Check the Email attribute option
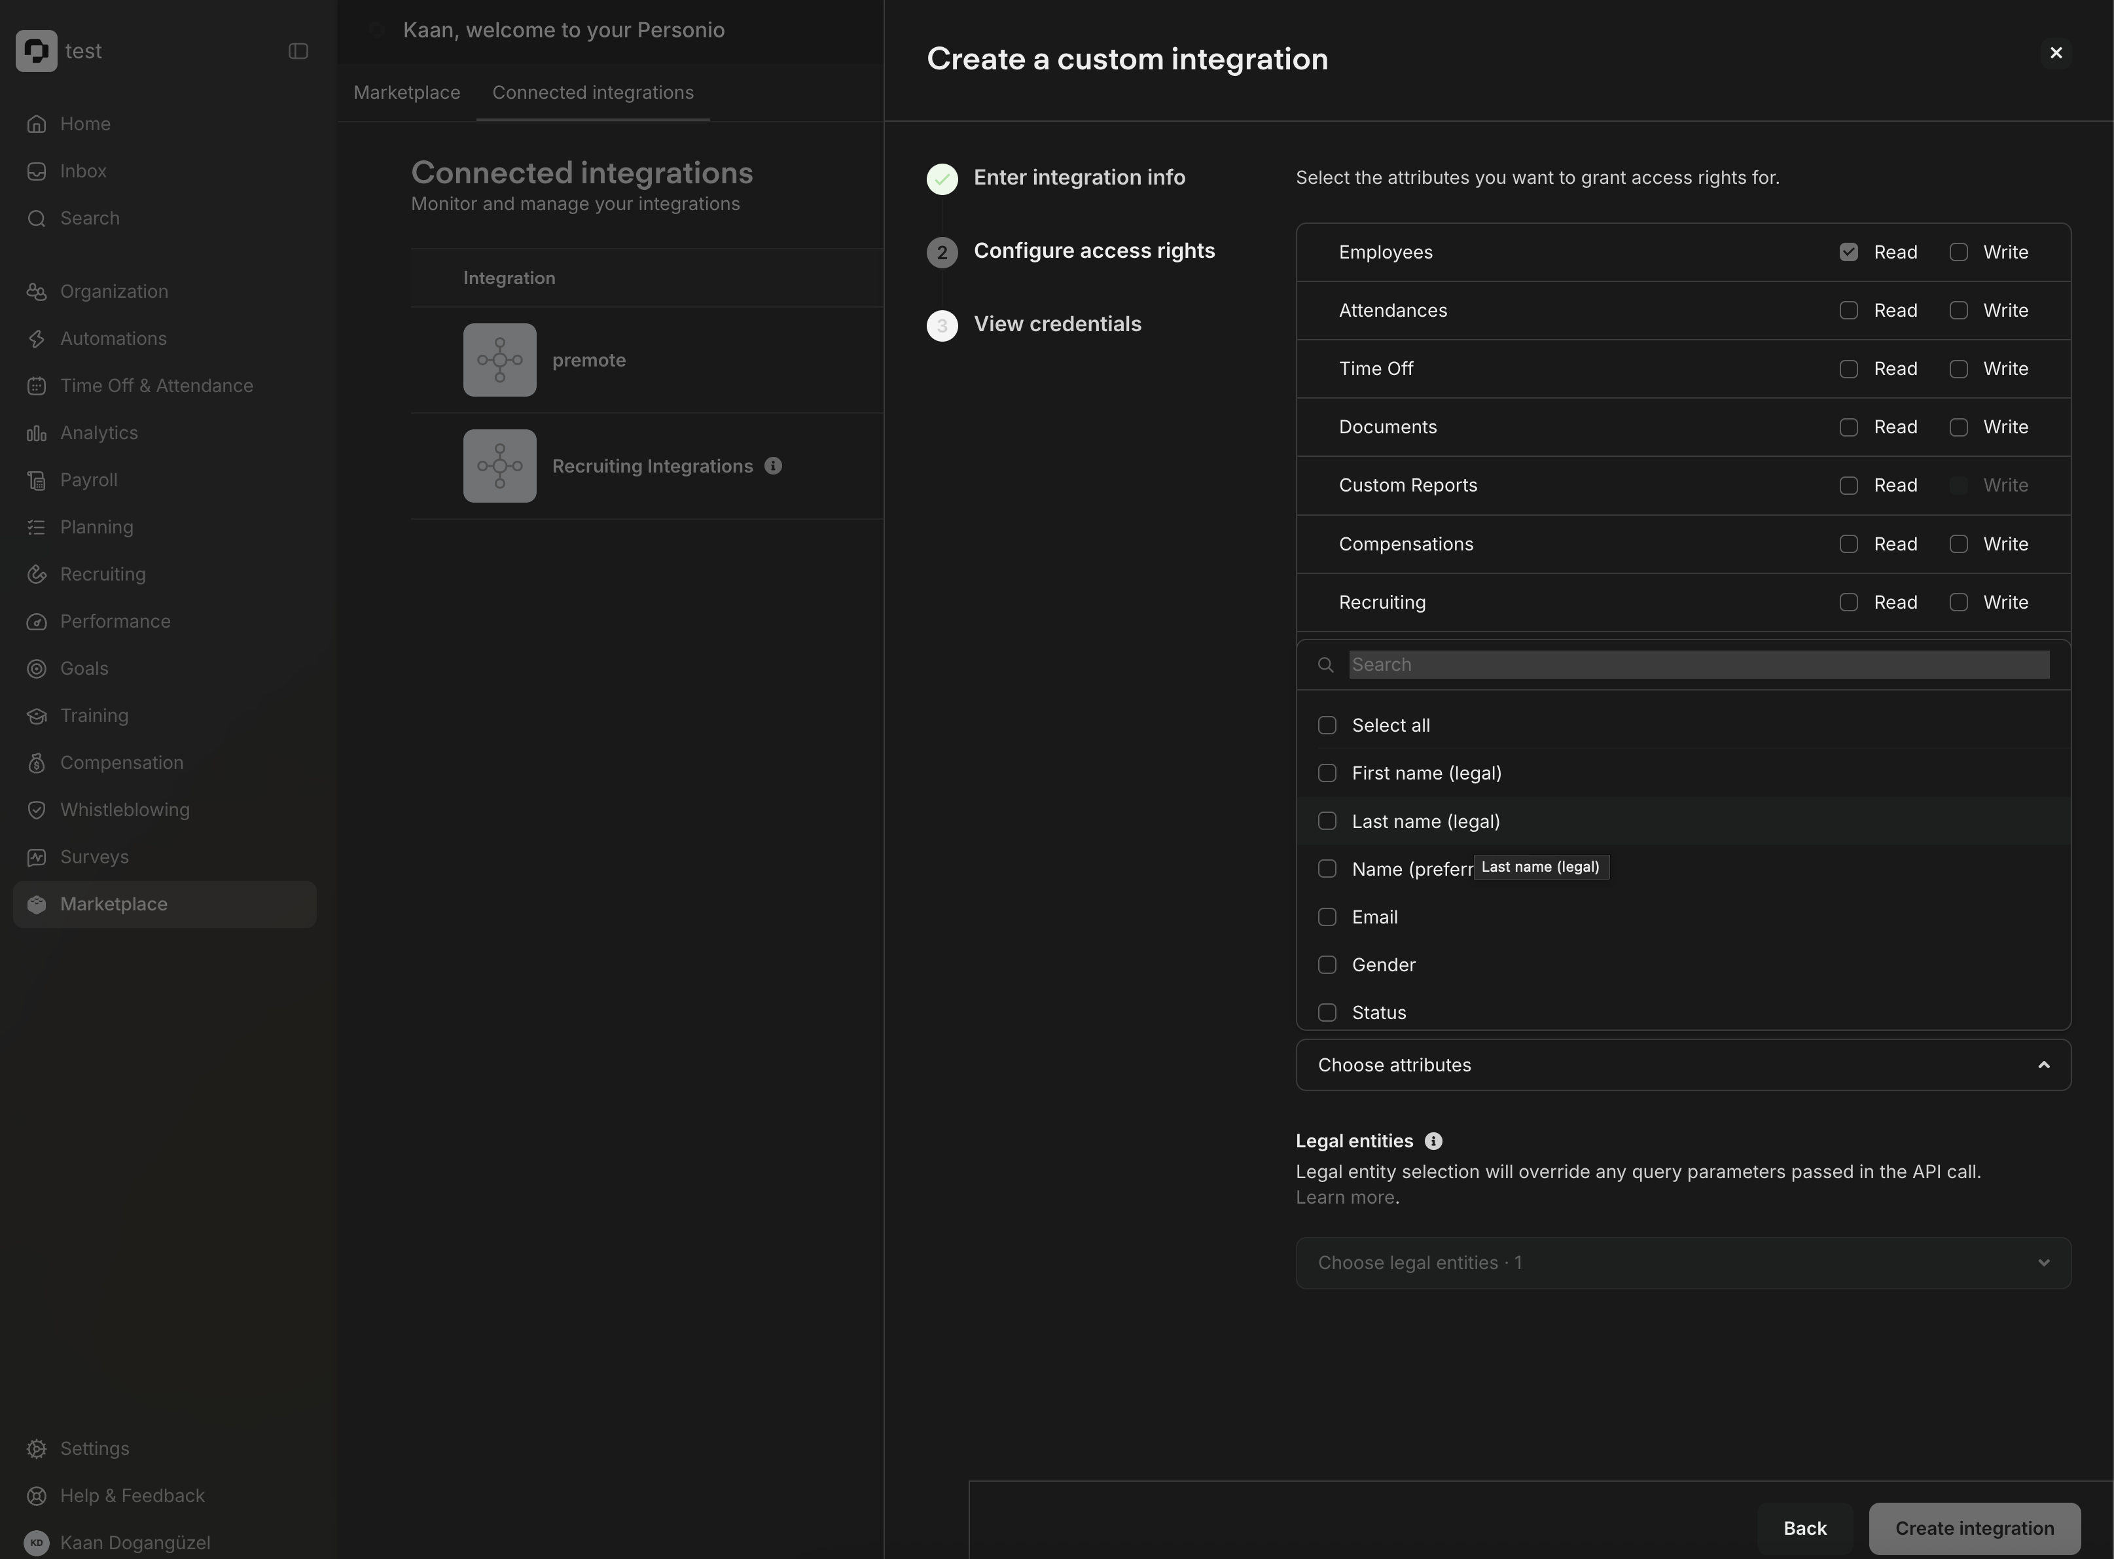 1327,918
